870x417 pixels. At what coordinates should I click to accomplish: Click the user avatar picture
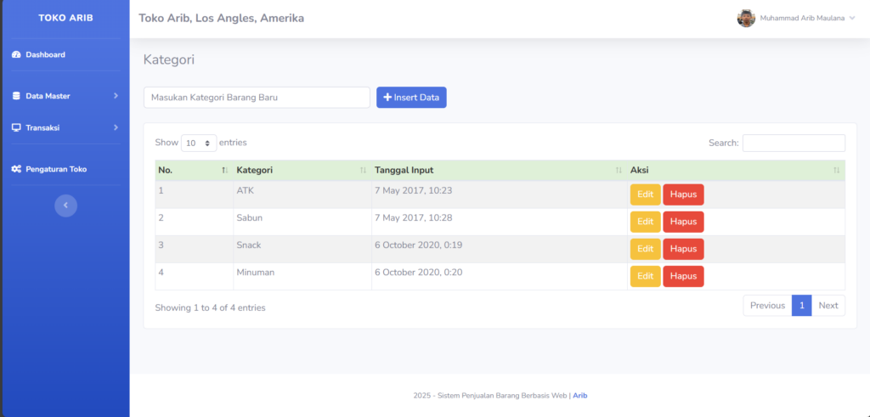[x=746, y=19]
